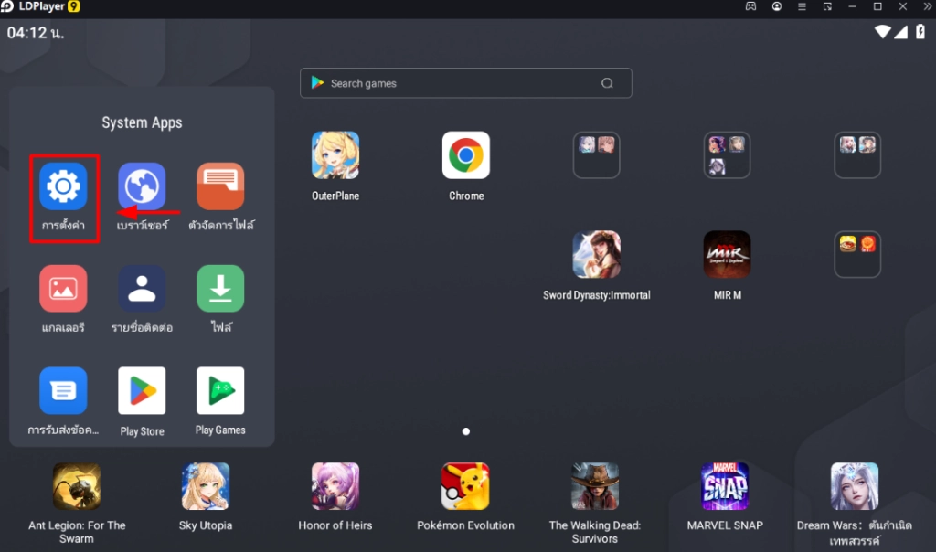Open the Files download app (ไฟล์)
The image size is (936, 552).
pos(220,289)
